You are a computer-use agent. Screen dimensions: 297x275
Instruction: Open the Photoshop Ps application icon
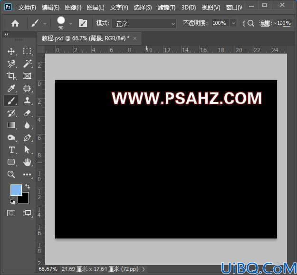(x=8, y=7)
